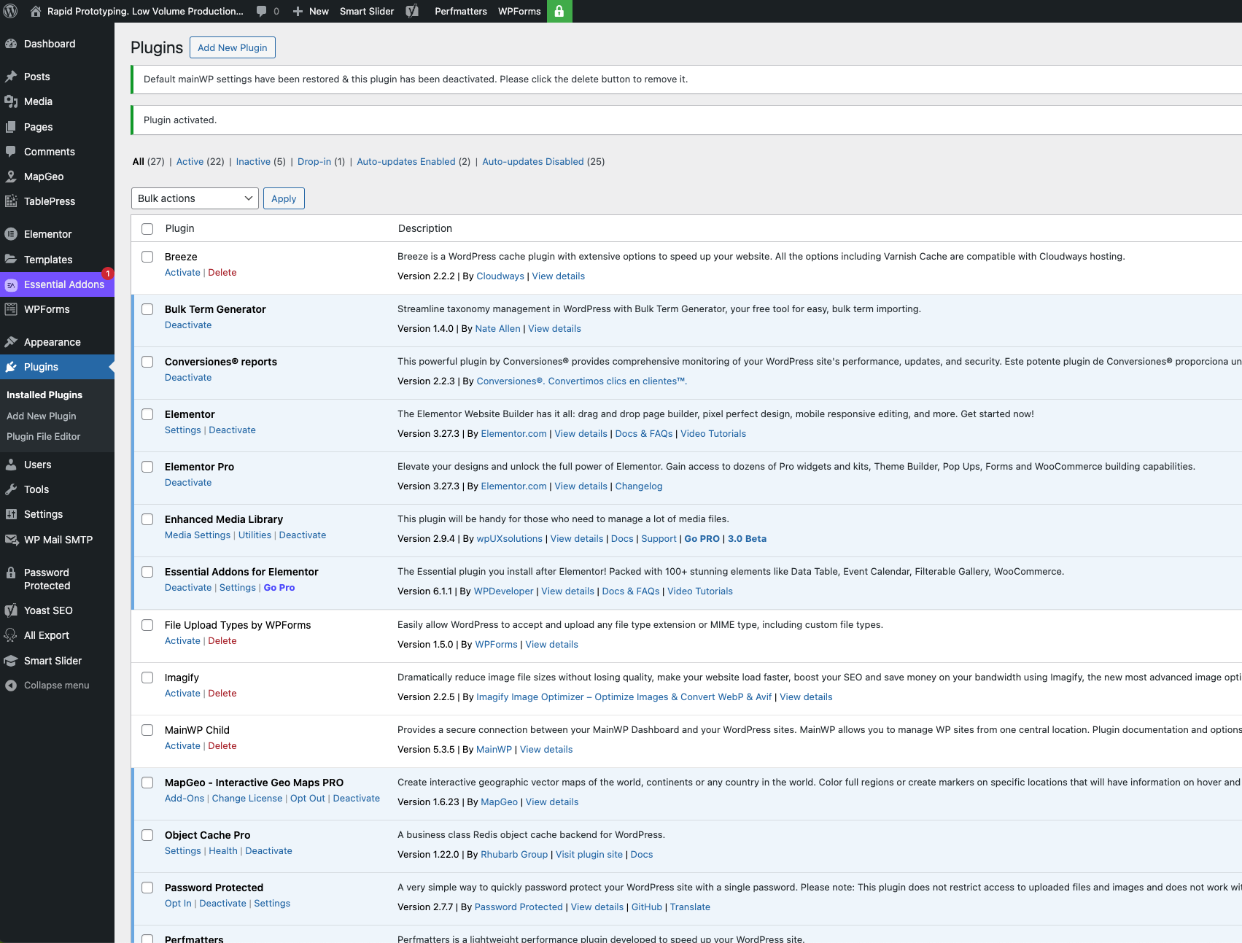View details for Bulk Term Generator

click(x=555, y=329)
